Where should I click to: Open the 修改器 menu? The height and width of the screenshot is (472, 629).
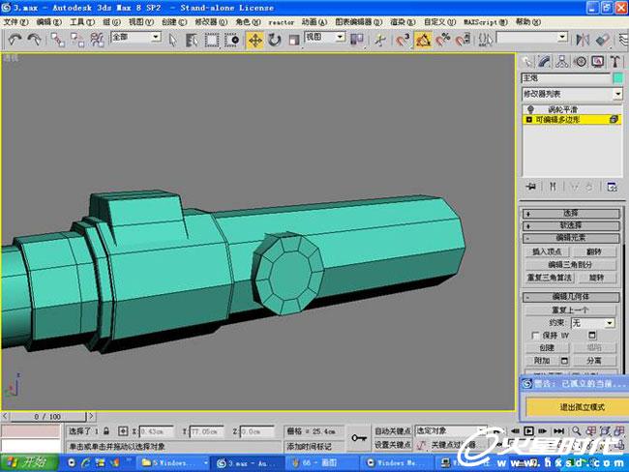click(211, 22)
